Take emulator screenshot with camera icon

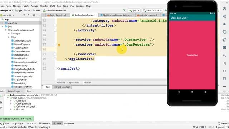[224, 47]
